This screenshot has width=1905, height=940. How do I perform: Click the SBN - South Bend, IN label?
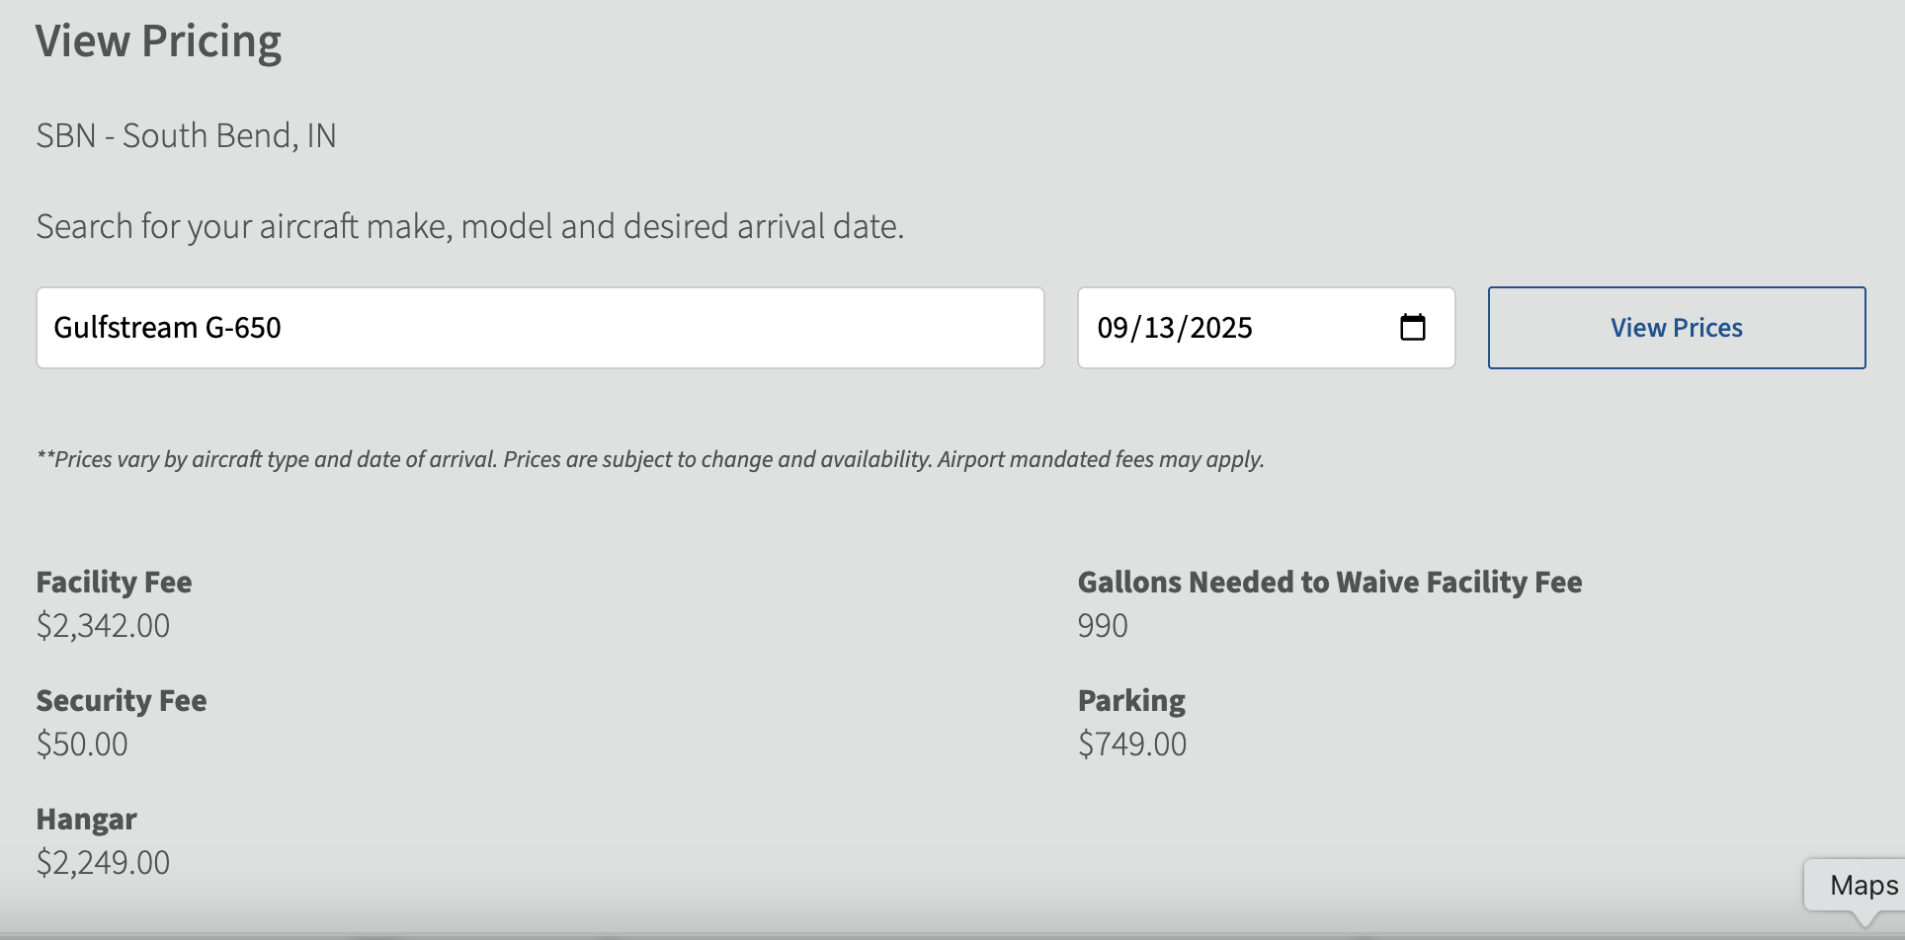click(186, 135)
